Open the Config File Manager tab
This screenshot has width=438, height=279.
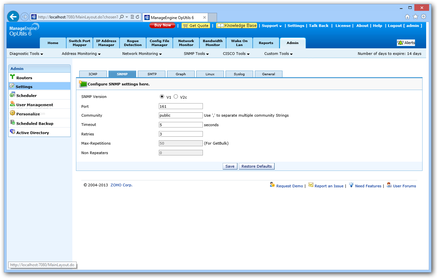point(159,43)
